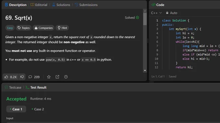
Task: Click the description scrollbar up arrow
Action: coord(145,11)
